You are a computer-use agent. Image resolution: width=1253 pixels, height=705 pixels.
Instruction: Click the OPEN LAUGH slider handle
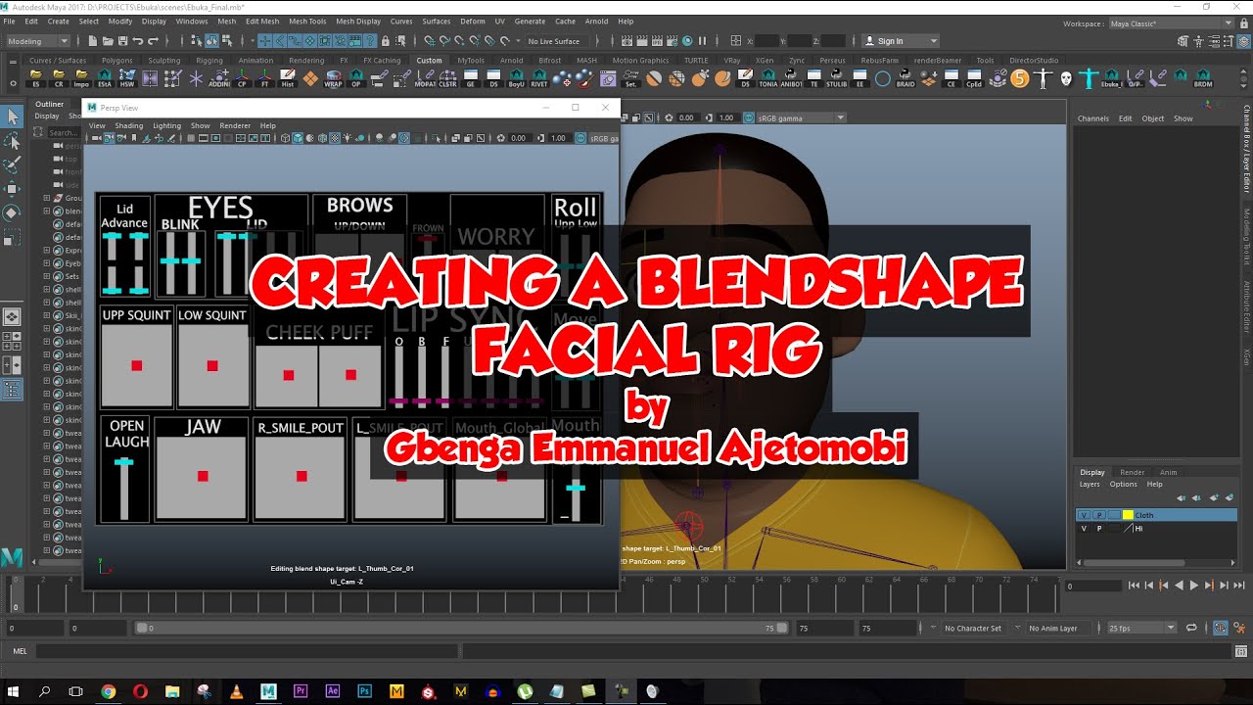click(123, 461)
